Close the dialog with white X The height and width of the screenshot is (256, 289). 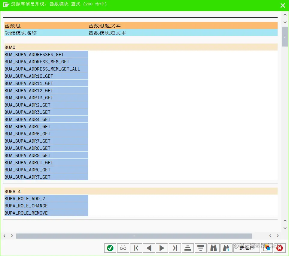[x=283, y=5]
